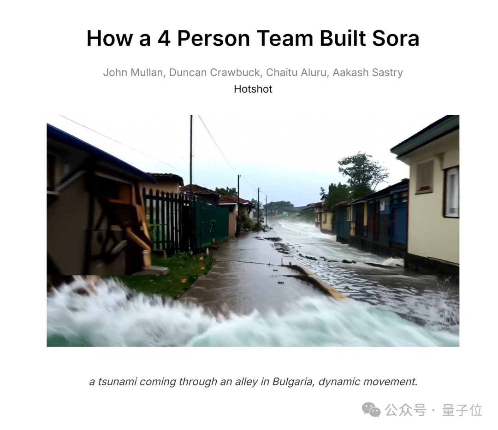Image resolution: width=498 pixels, height=430 pixels.
Task: Click the 公众号 watermark text
Action: [406, 410]
